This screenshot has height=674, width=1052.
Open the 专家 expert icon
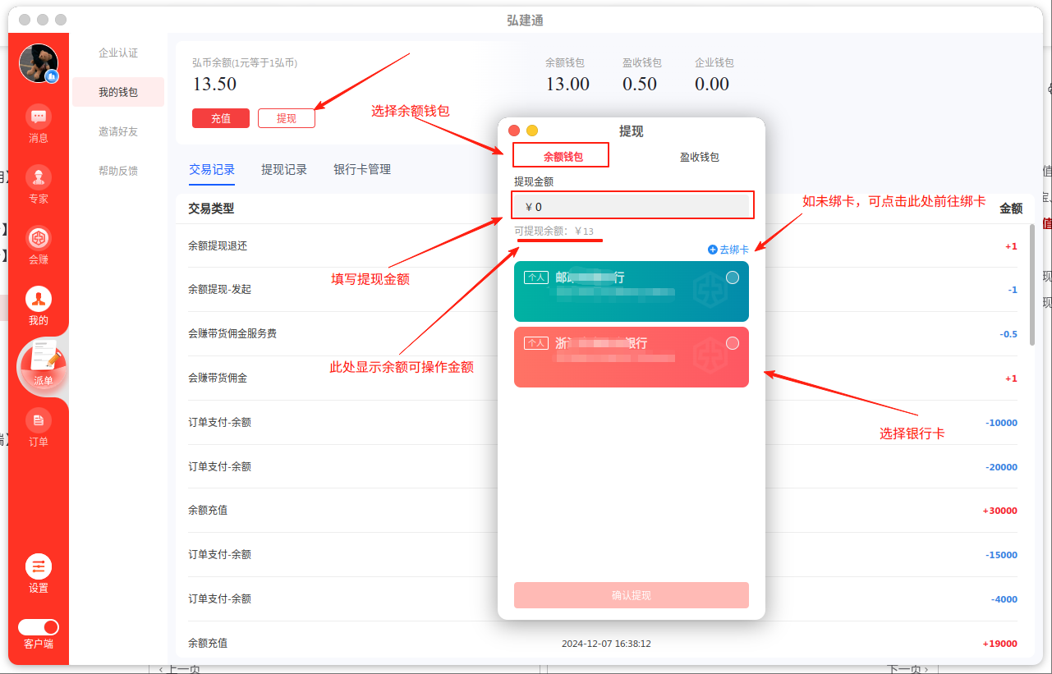click(x=39, y=178)
